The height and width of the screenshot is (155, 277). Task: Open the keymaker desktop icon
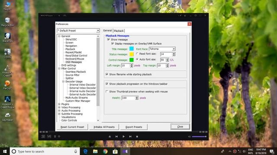pyautogui.click(x=7, y=117)
